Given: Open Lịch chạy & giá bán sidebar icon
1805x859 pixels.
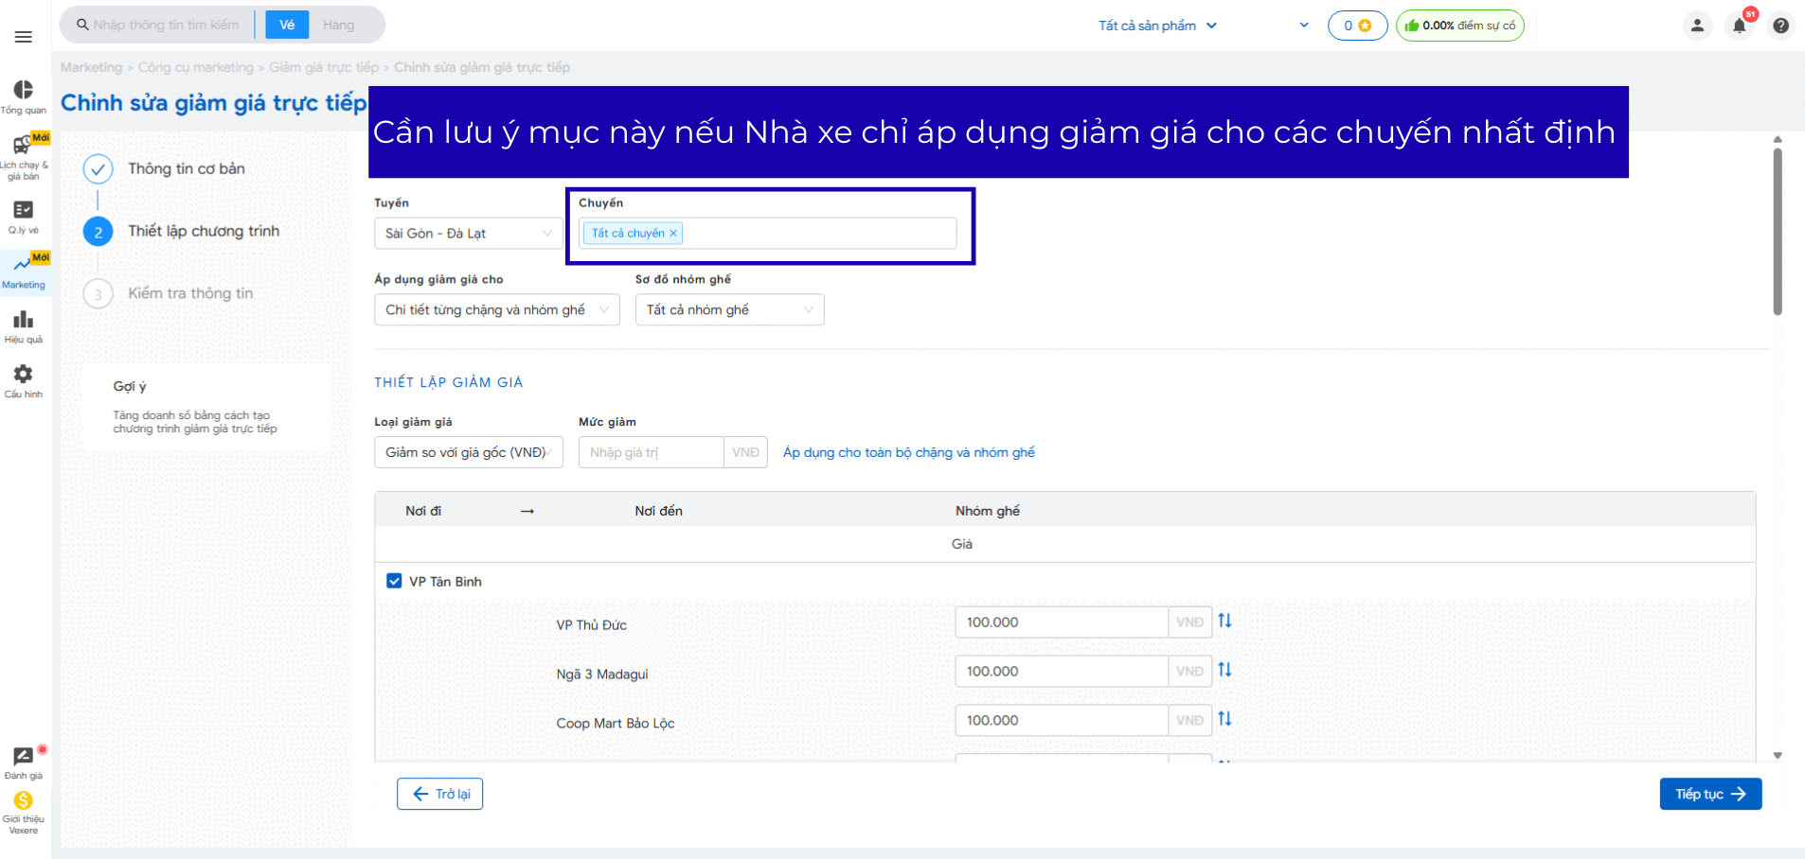Looking at the screenshot, I should [23, 147].
